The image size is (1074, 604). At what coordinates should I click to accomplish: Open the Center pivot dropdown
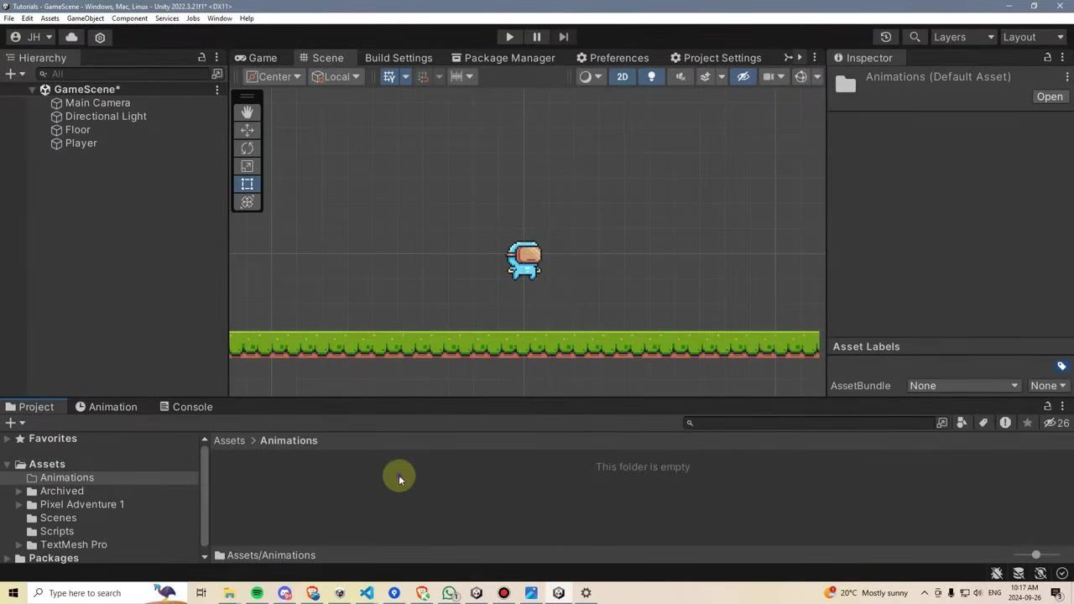pyautogui.click(x=274, y=76)
